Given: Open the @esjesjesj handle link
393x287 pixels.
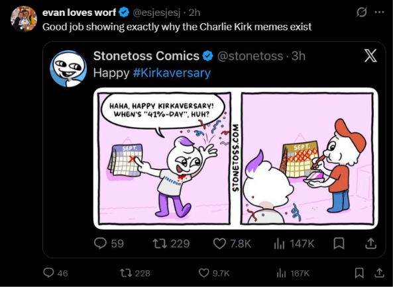Looking at the screenshot, I should pos(156,13).
